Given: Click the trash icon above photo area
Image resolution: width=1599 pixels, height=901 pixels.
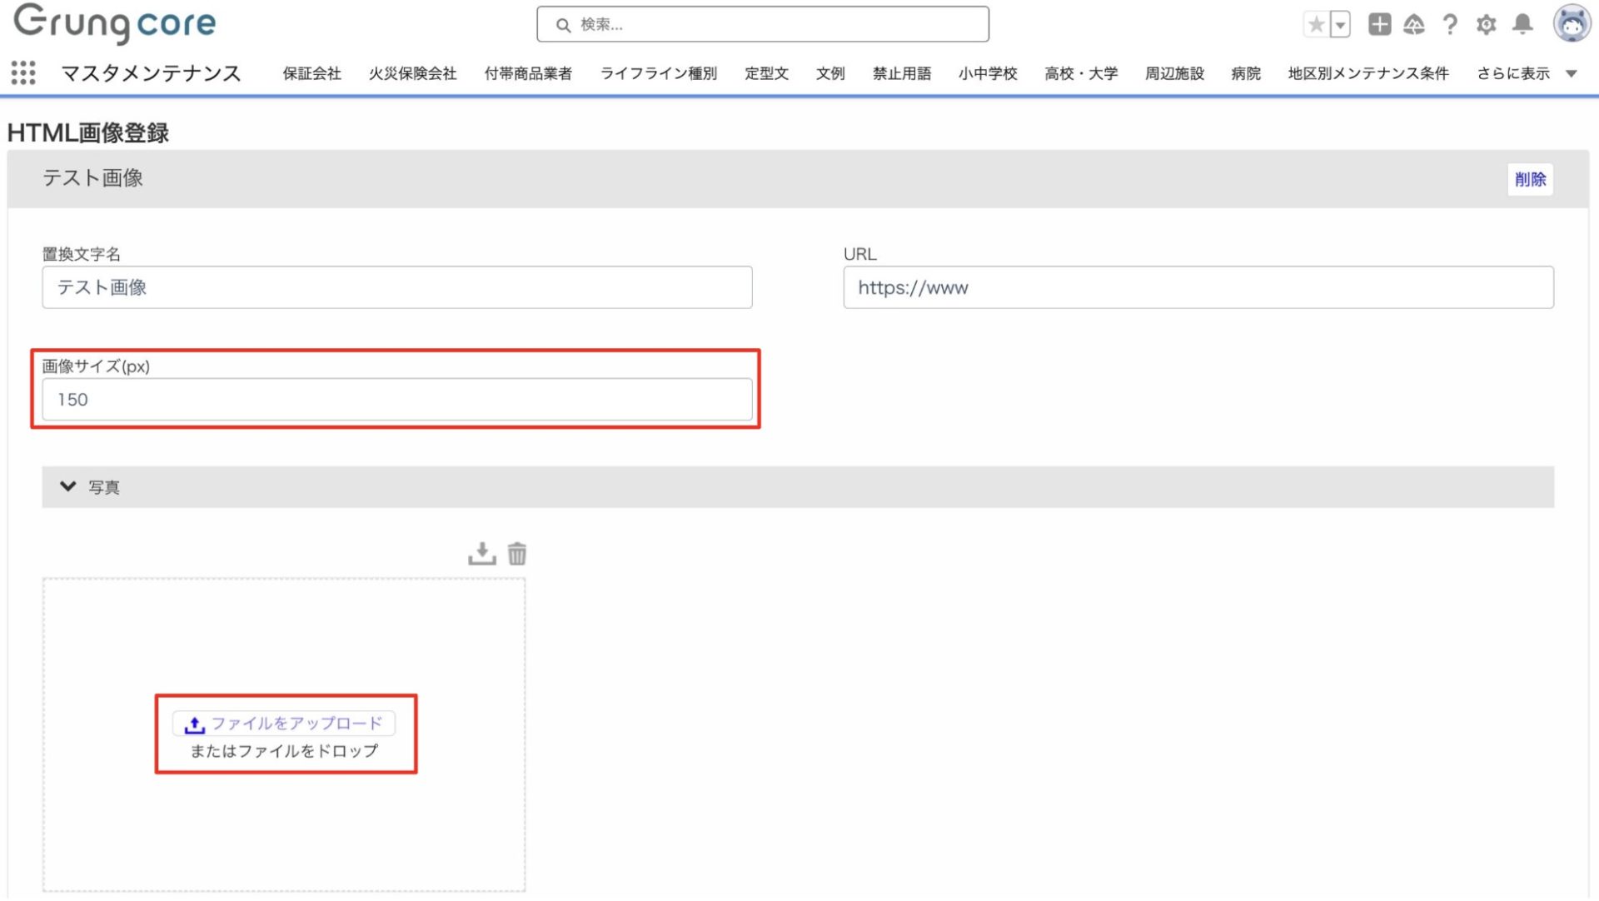Looking at the screenshot, I should 517,554.
